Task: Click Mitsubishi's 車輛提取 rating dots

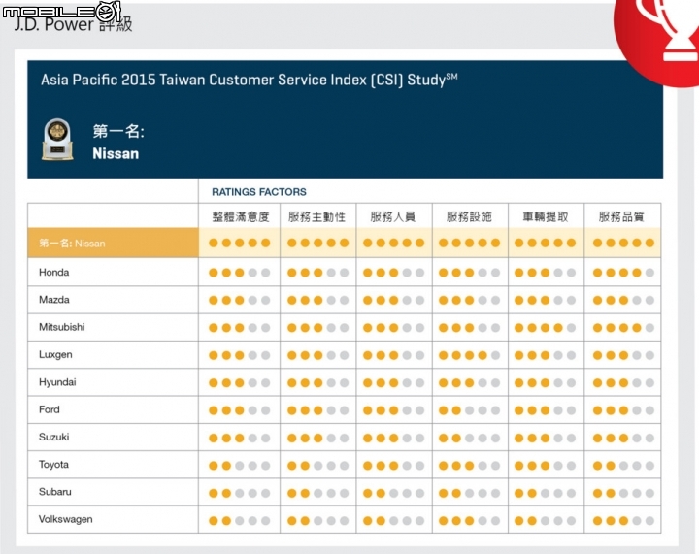Action: tap(545, 328)
